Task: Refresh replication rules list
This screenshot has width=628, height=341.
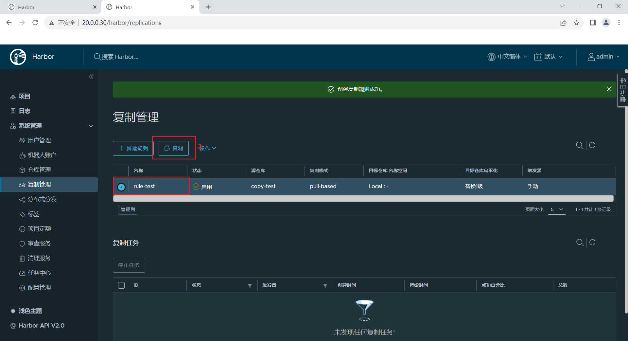Action: click(592, 145)
